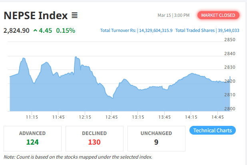Click the 14:45 time label on chart axis
The height and width of the screenshot is (165, 247).
point(217,117)
